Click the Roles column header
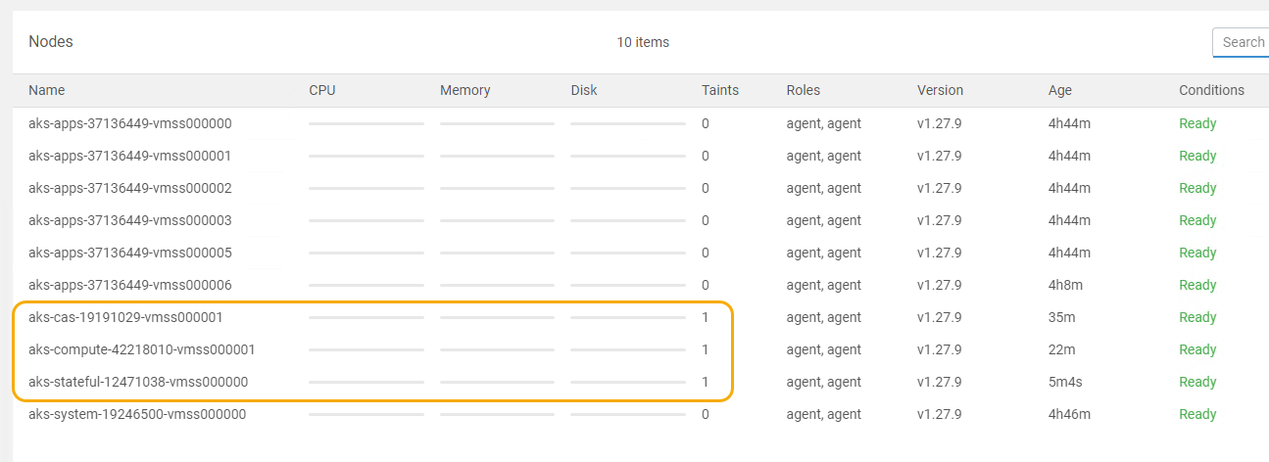This screenshot has width=1269, height=462. click(804, 90)
